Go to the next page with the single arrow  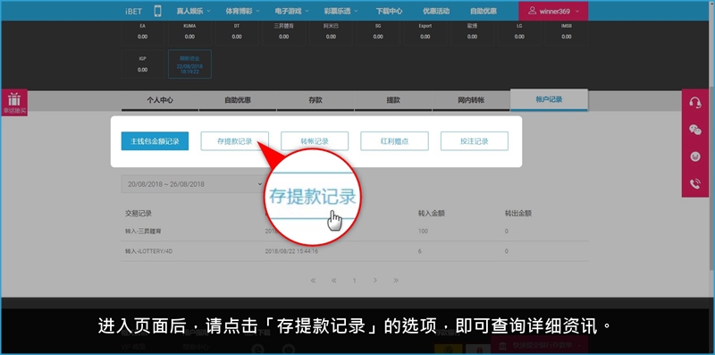click(x=374, y=280)
